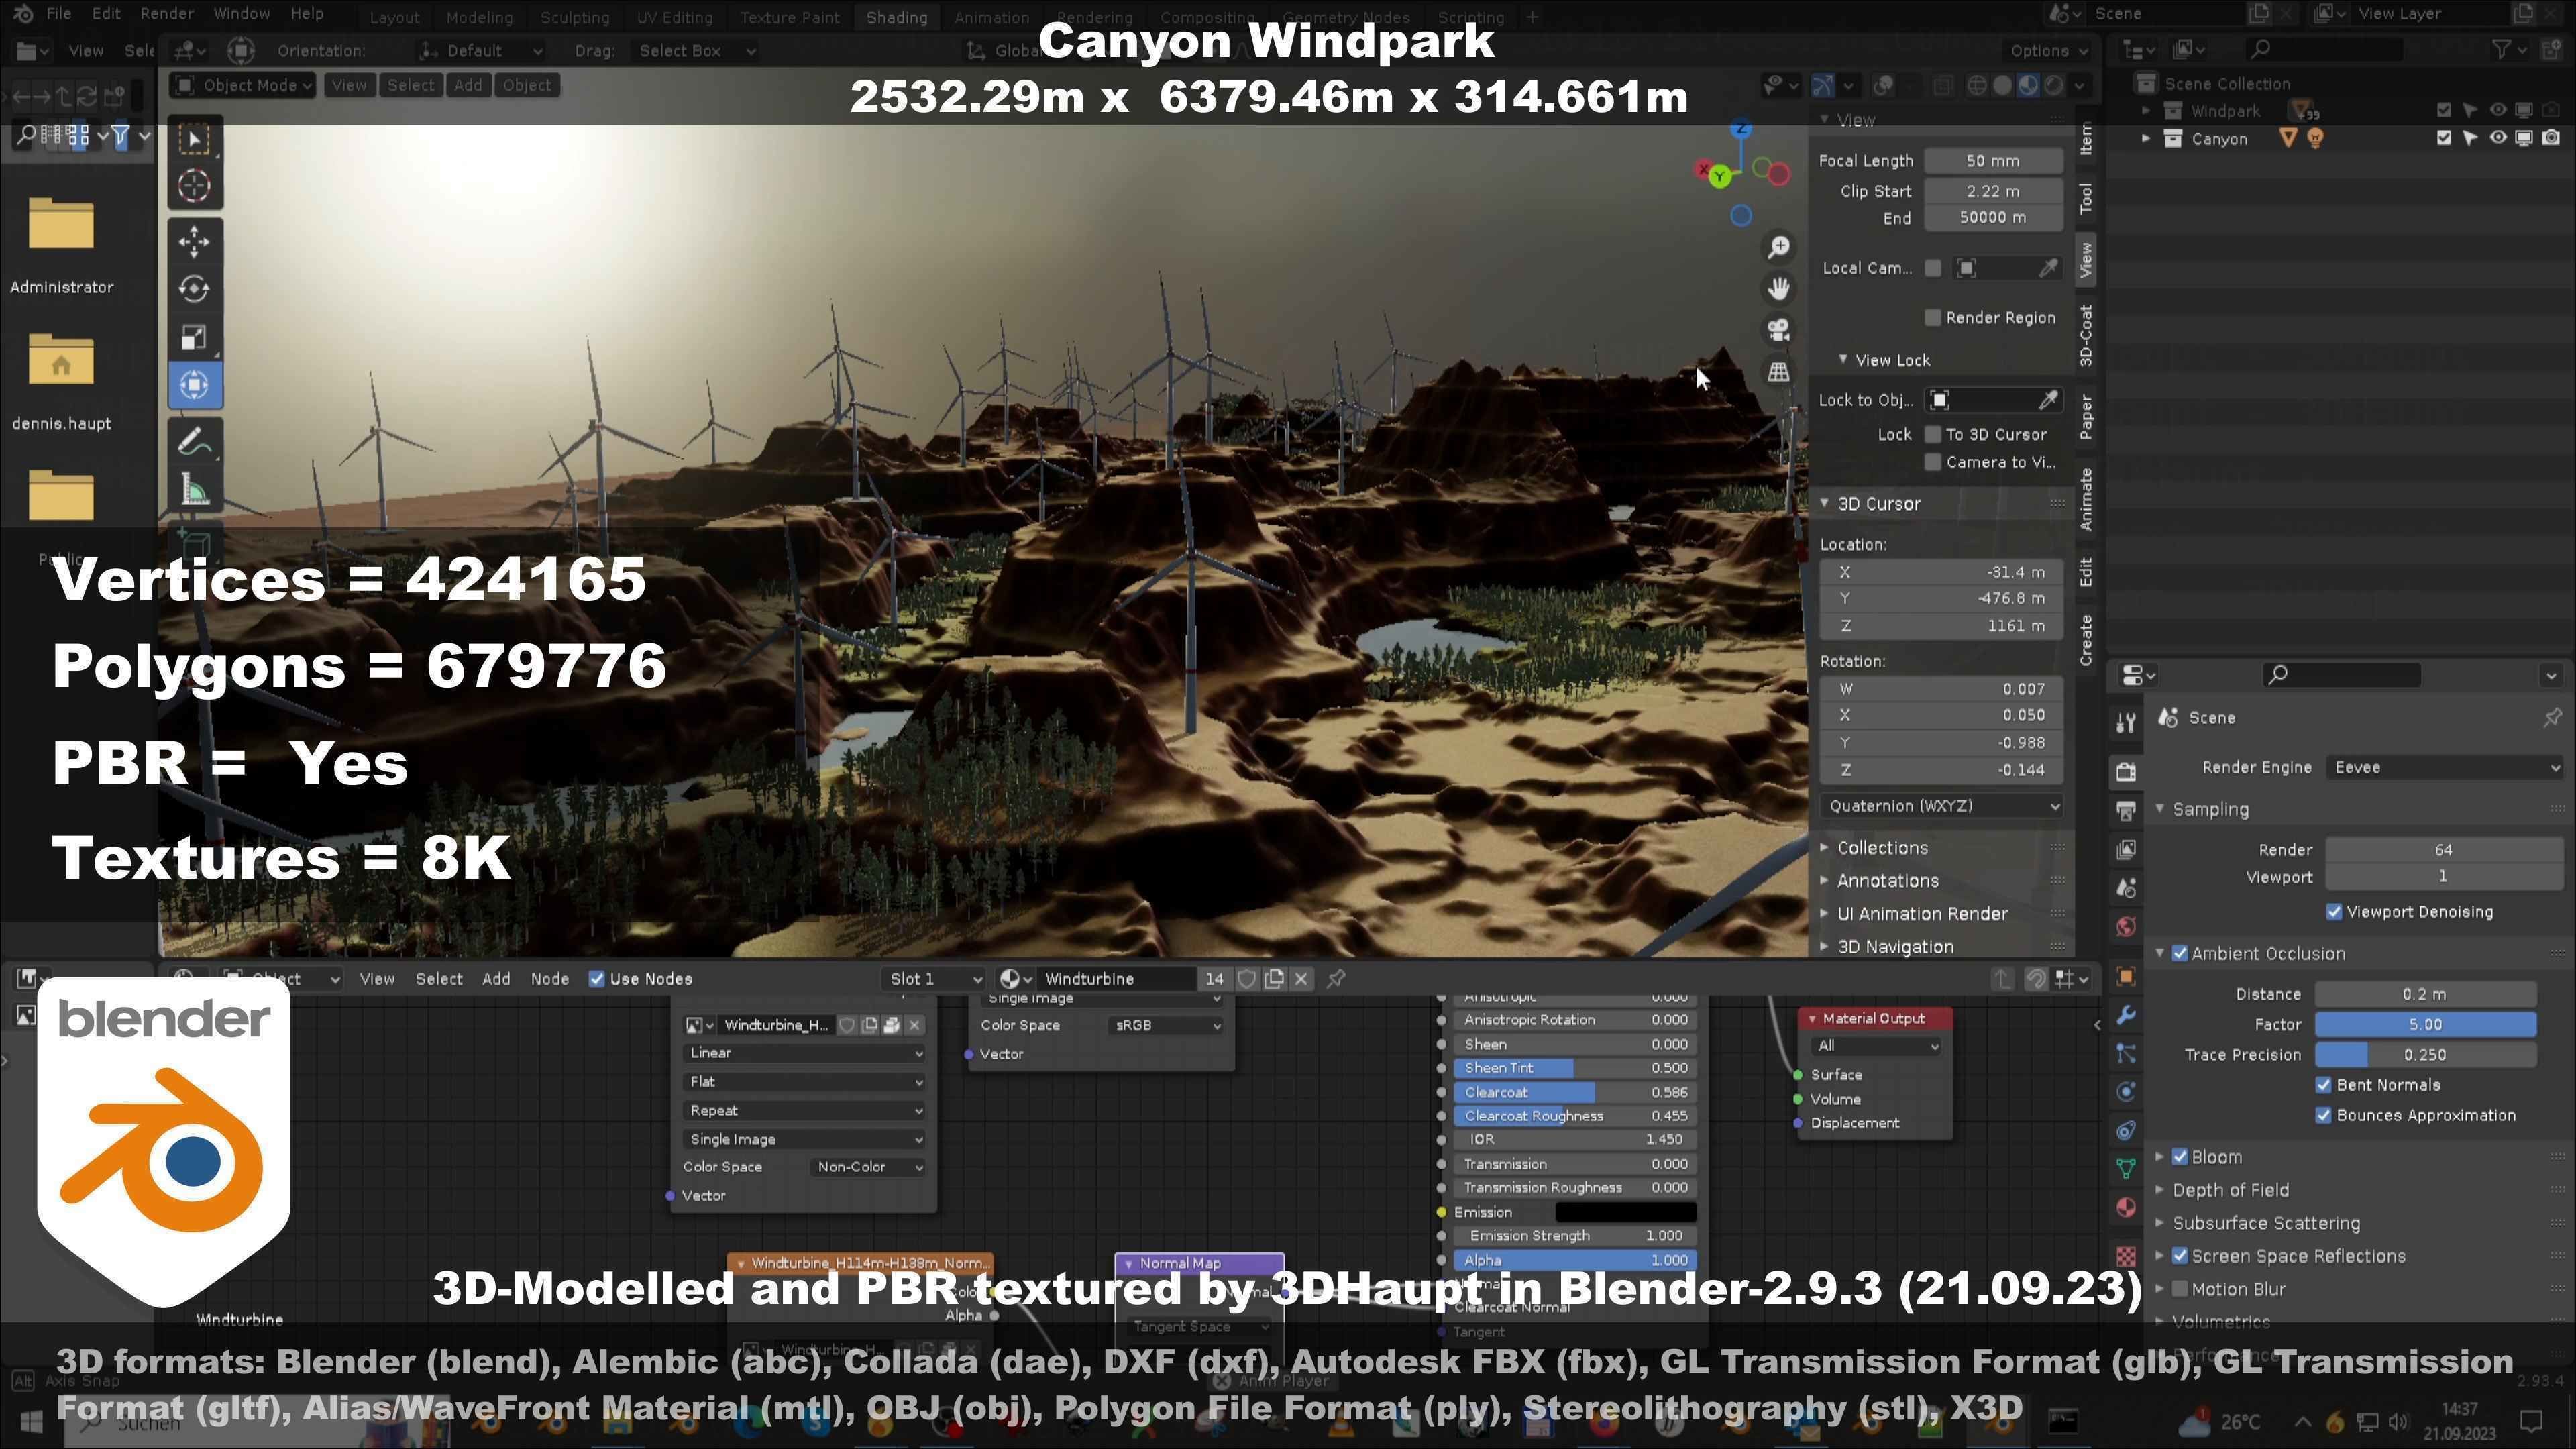Hide the Canyon collection in viewport
Screen dimensions: 2576x1449
(2497, 138)
